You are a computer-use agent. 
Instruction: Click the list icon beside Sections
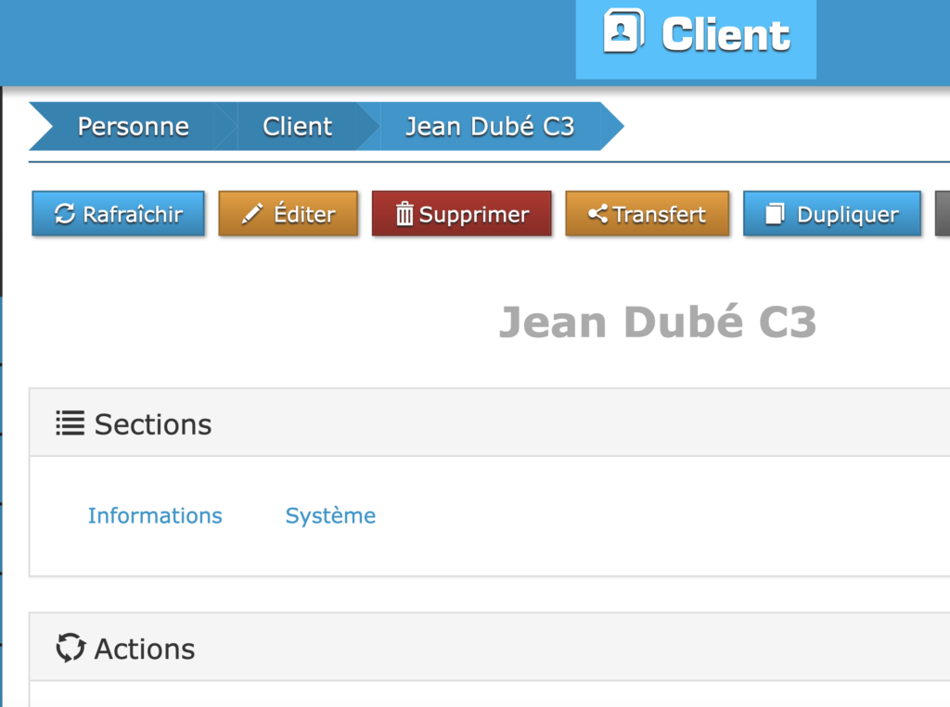70,423
